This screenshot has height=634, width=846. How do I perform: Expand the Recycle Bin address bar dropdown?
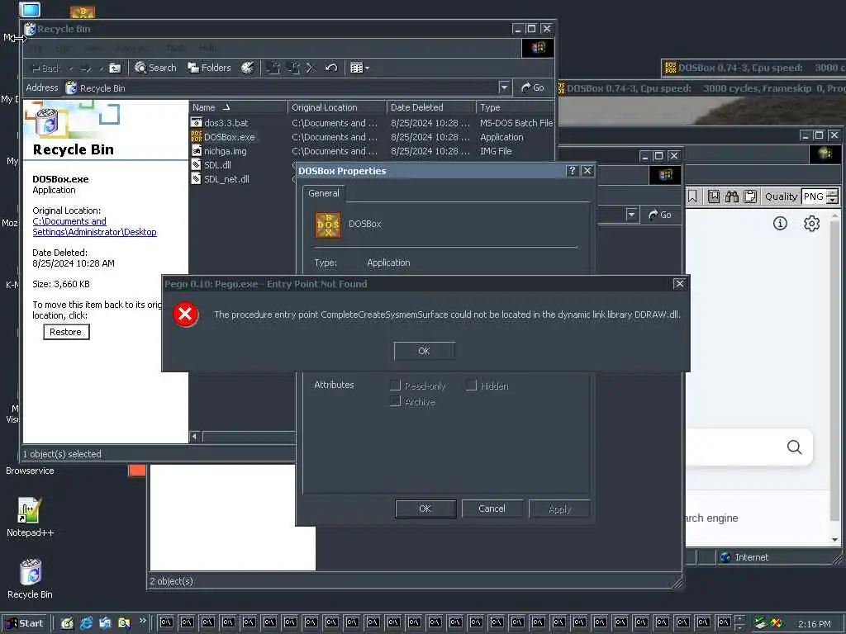tap(504, 88)
